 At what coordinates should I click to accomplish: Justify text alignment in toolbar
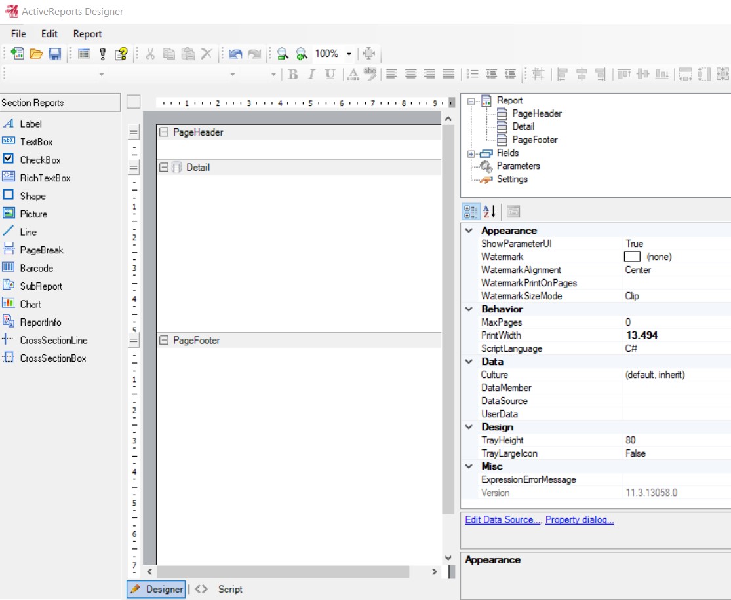448,73
